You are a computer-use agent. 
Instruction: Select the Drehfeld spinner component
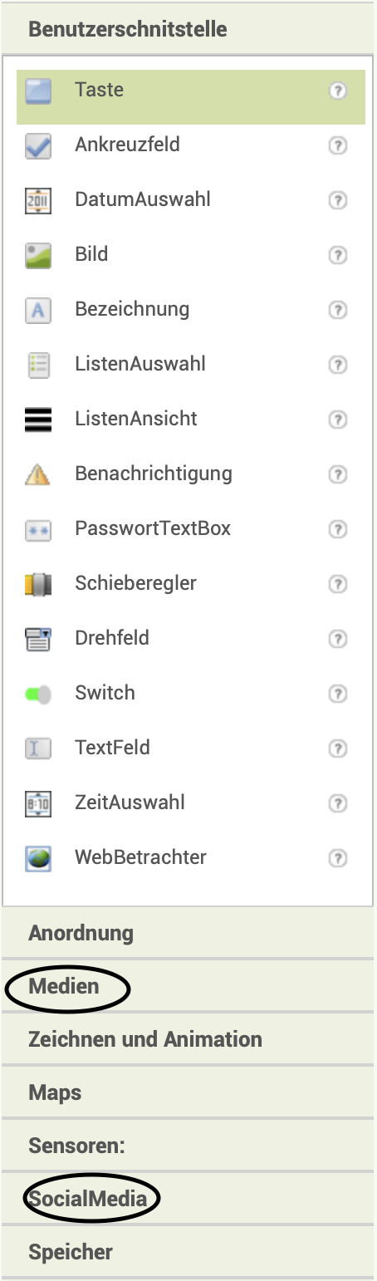coord(191,638)
